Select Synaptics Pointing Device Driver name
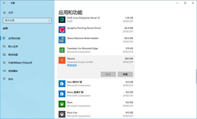Image resolution: width=197 pixels, height=119 pixels. point(84,28)
